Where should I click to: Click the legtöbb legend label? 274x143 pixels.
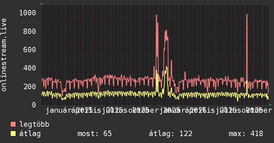click(34, 124)
